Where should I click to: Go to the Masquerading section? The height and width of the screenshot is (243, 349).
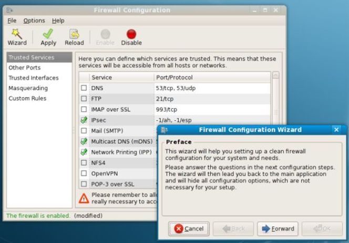click(39, 88)
